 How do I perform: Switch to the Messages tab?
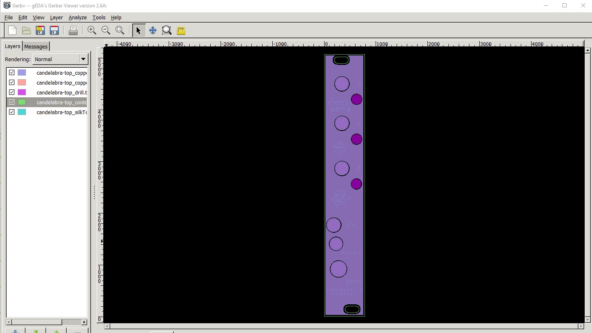coord(36,46)
